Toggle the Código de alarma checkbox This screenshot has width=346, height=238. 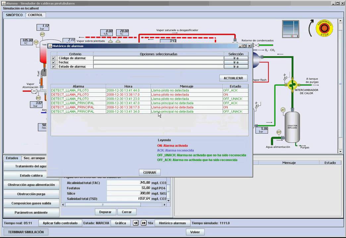54,58
